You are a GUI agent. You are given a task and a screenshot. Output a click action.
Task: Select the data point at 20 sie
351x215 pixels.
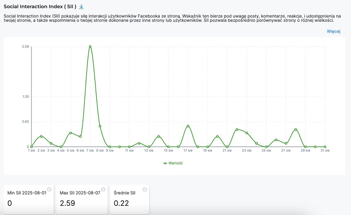[217, 136]
